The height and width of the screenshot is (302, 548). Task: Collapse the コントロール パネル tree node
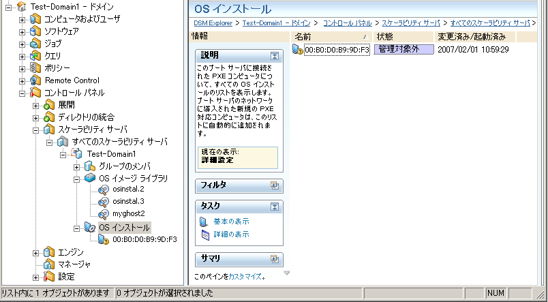point(22,93)
